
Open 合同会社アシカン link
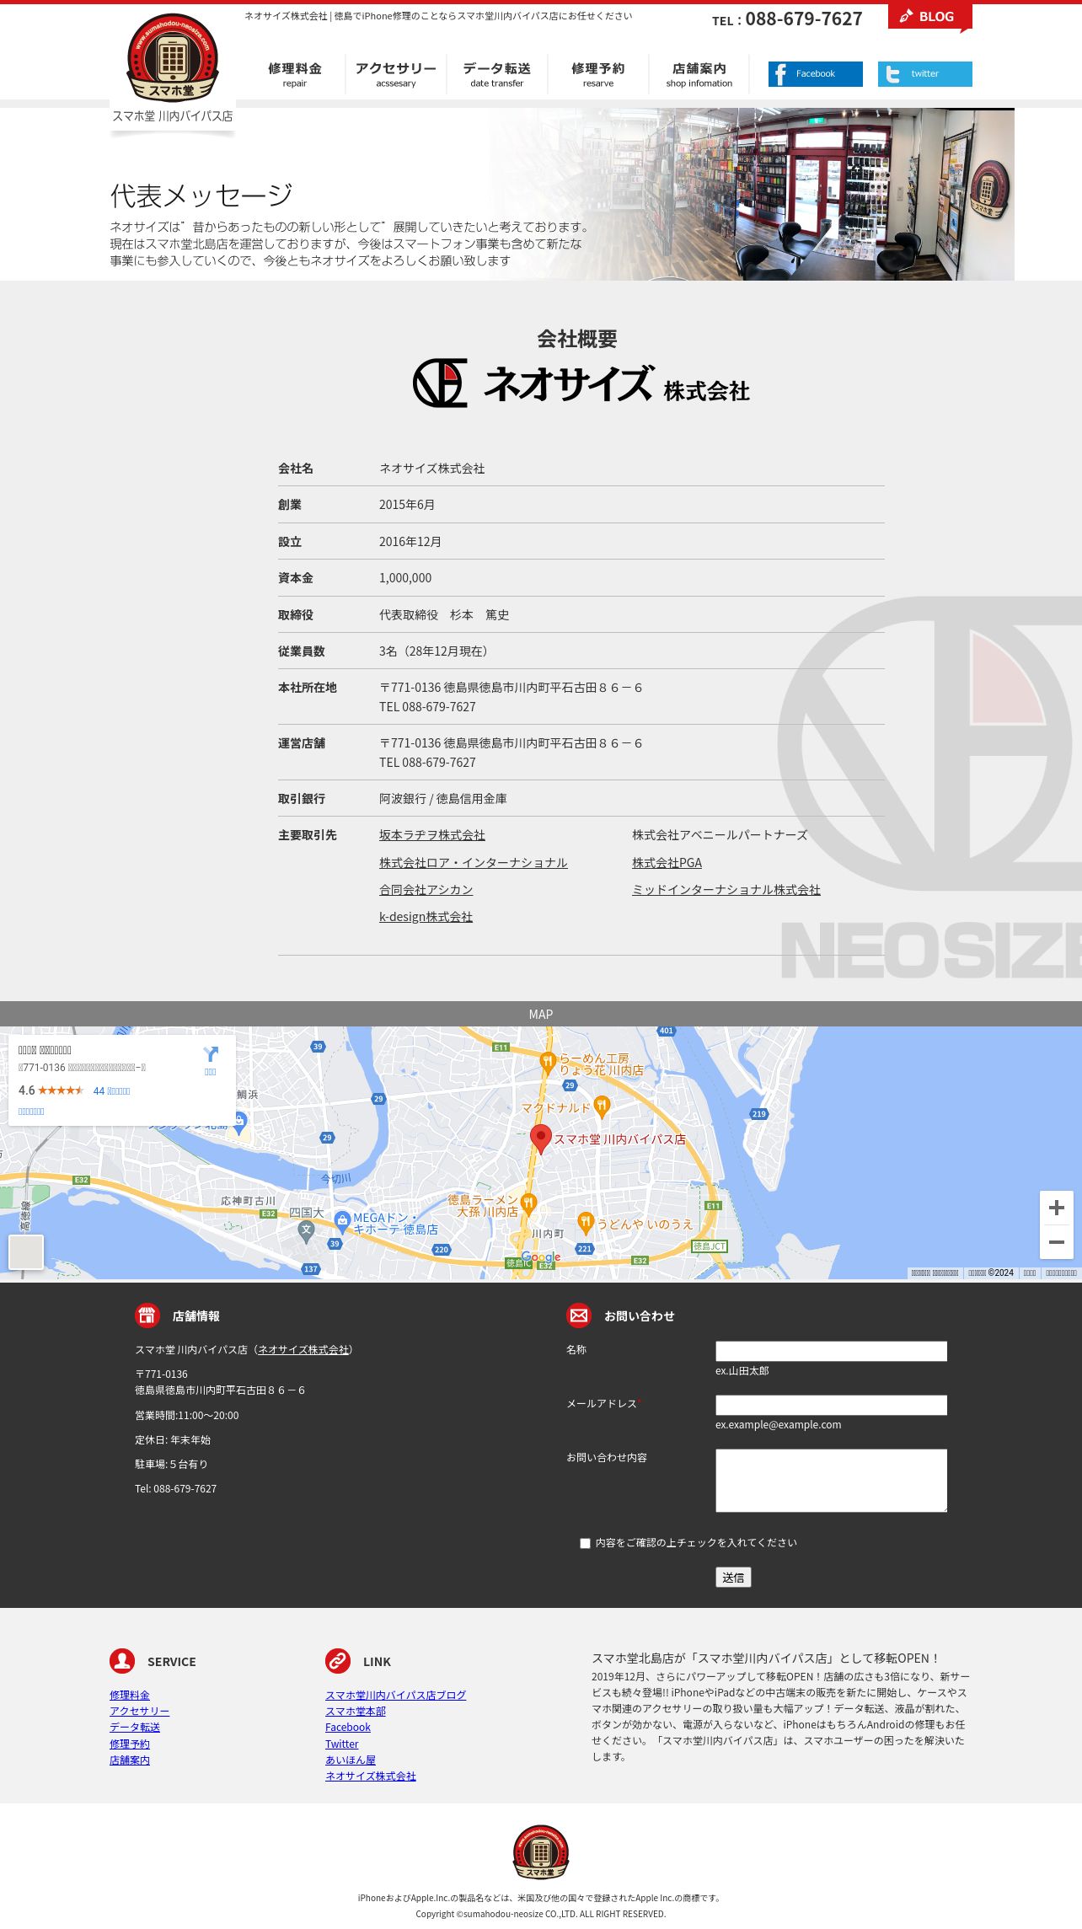click(426, 890)
